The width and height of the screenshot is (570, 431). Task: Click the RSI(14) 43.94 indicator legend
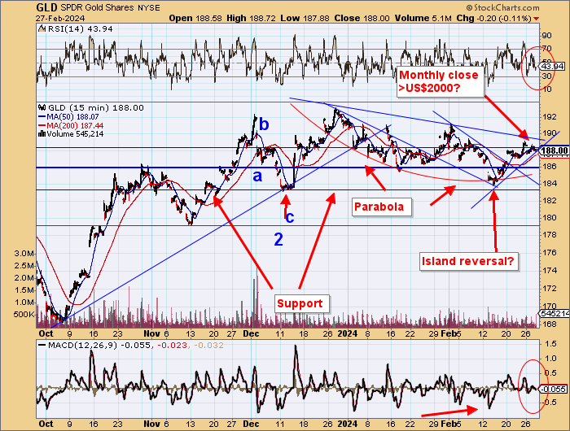point(81,28)
